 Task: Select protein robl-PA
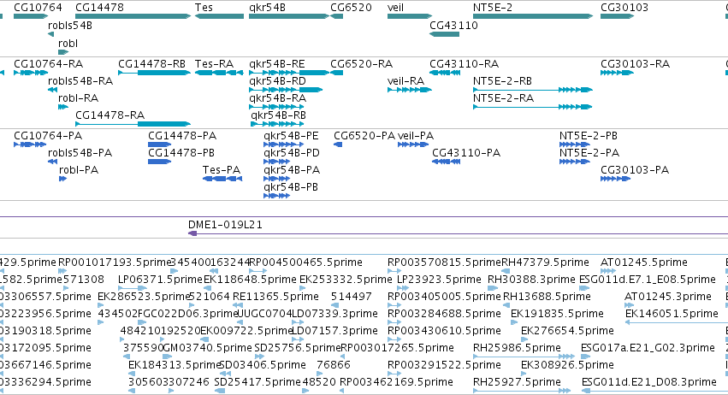pos(79,170)
